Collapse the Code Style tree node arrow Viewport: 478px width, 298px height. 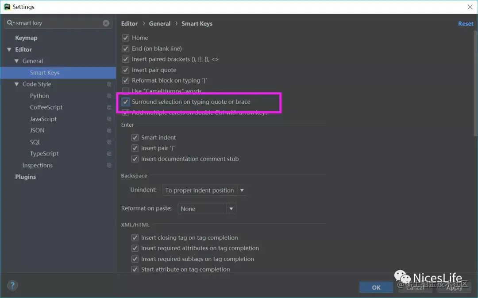click(17, 84)
